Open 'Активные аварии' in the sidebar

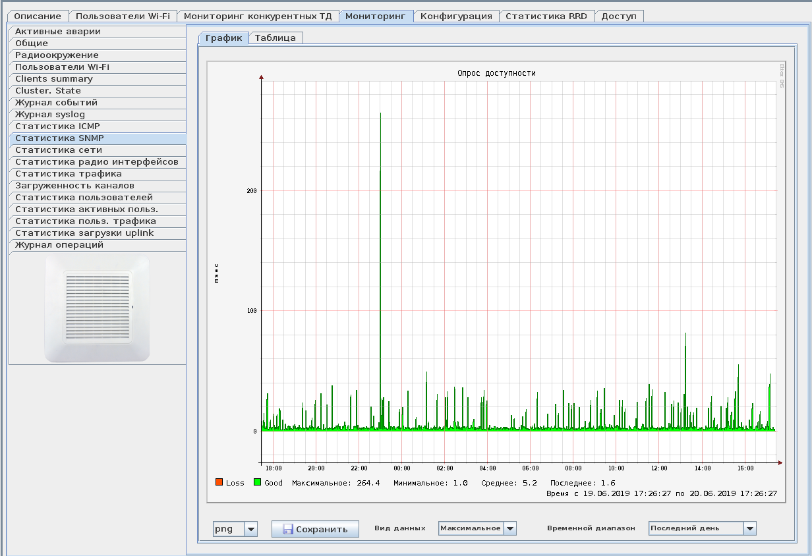(x=58, y=32)
